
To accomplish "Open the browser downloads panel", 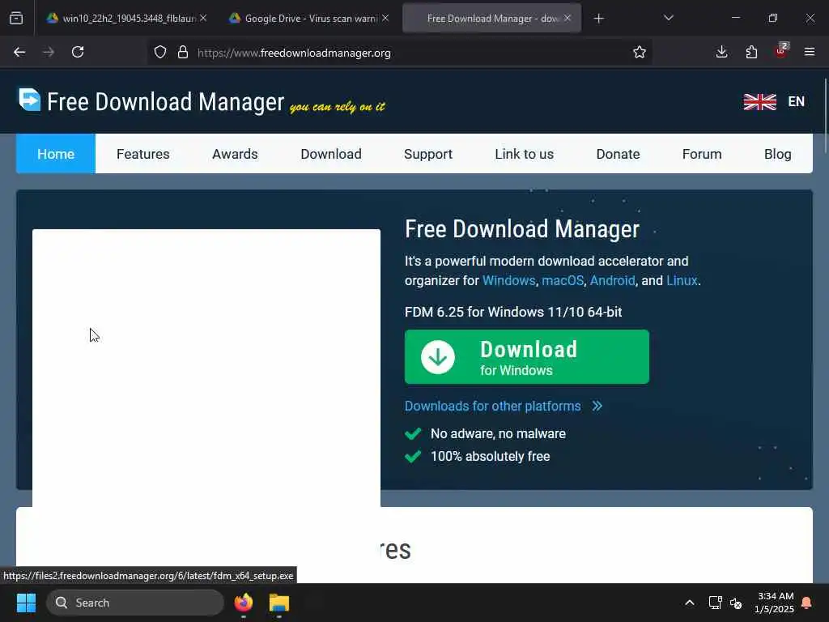I will [x=721, y=52].
